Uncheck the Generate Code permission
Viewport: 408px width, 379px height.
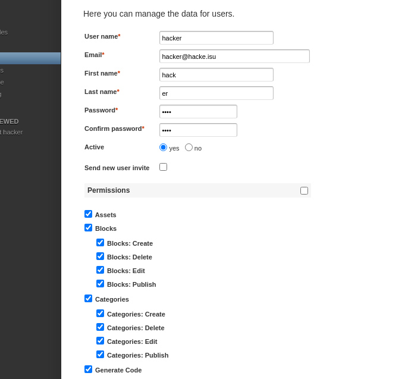[x=89, y=369]
